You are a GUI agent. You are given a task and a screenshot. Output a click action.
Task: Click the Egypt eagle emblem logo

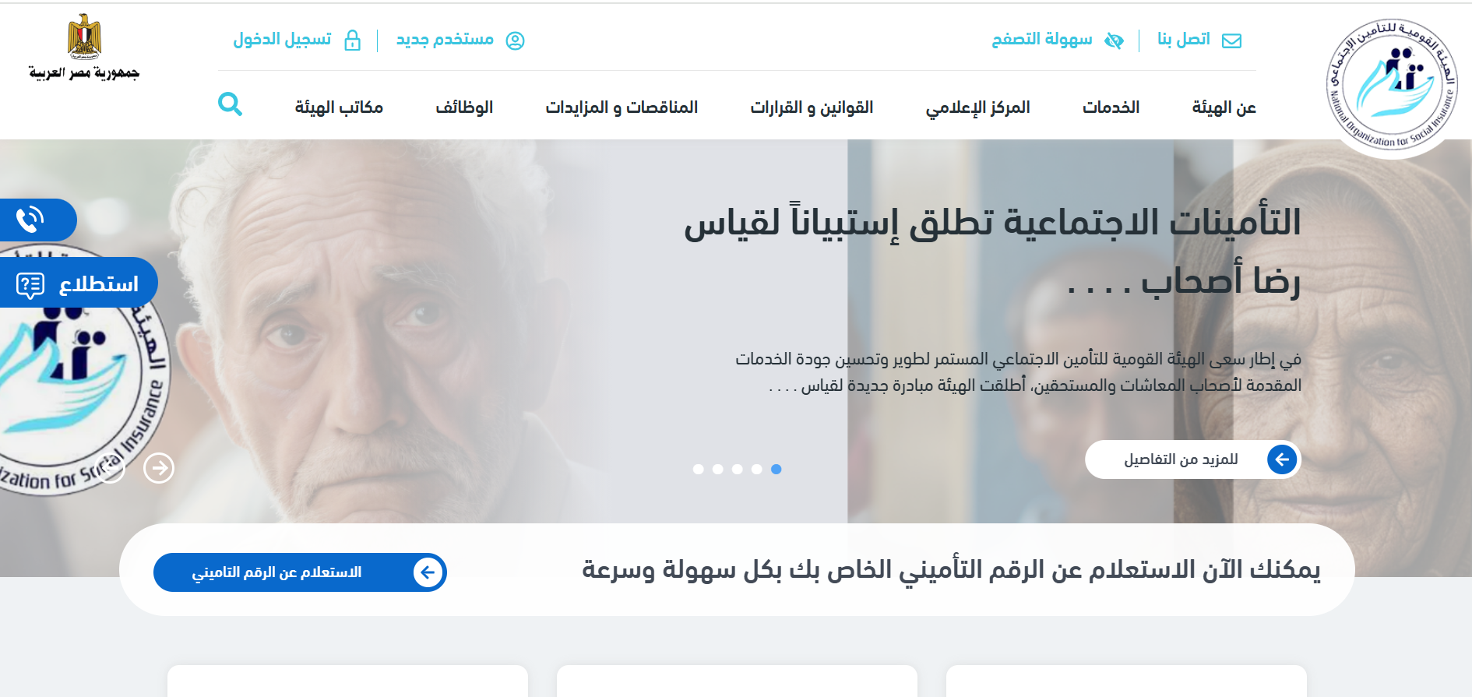[84, 37]
